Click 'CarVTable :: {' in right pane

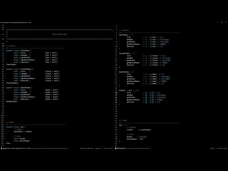coord(126,35)
